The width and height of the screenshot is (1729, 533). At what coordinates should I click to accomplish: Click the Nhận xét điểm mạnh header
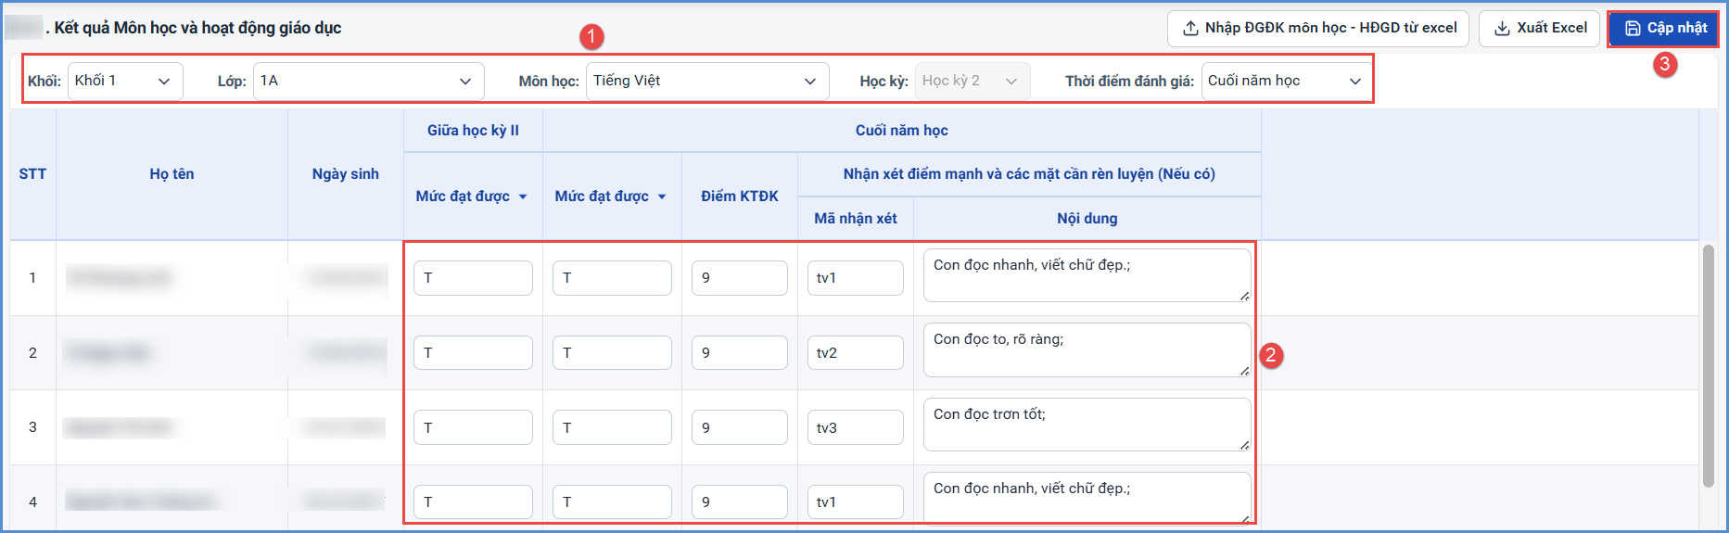pyautogui.click(x=1029, y=174)
